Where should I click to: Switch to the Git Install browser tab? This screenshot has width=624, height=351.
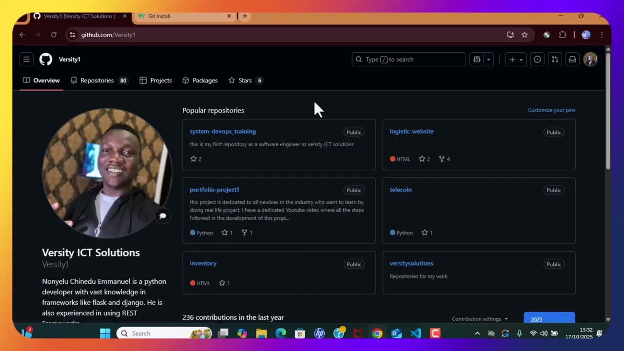(183, 16)
